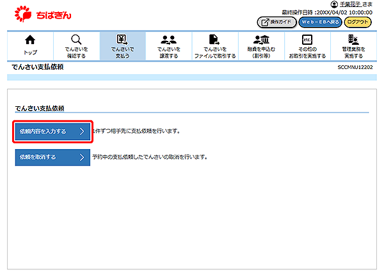Click the chevron arrow on 依頼内容を入力する
The width and height of the screenshot is (384, 277).
82,132
